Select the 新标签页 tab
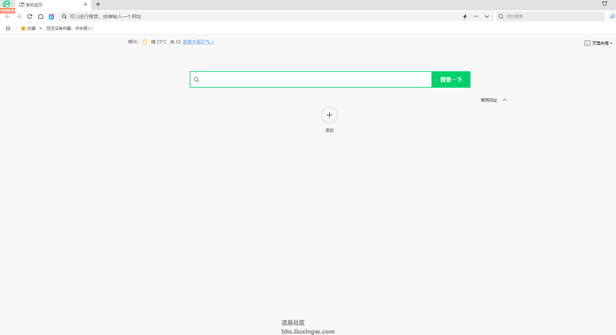 click(53, 5)
